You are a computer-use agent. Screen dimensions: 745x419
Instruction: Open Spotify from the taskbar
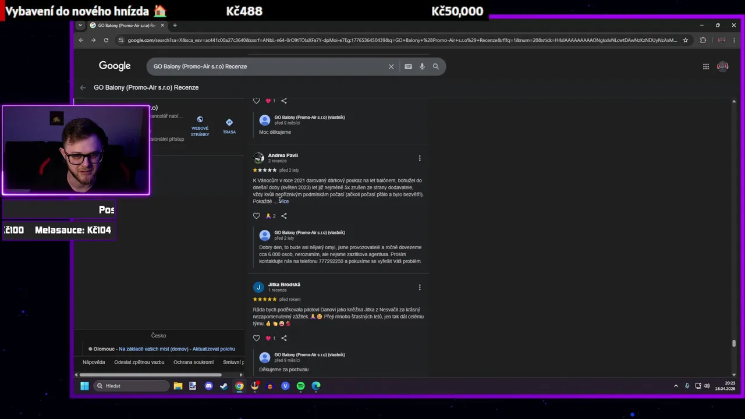300,386
